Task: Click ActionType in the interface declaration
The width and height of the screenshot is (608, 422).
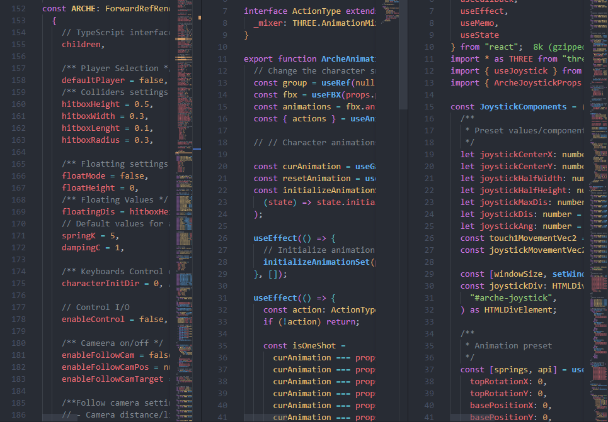Action: (x=317, y=11)
